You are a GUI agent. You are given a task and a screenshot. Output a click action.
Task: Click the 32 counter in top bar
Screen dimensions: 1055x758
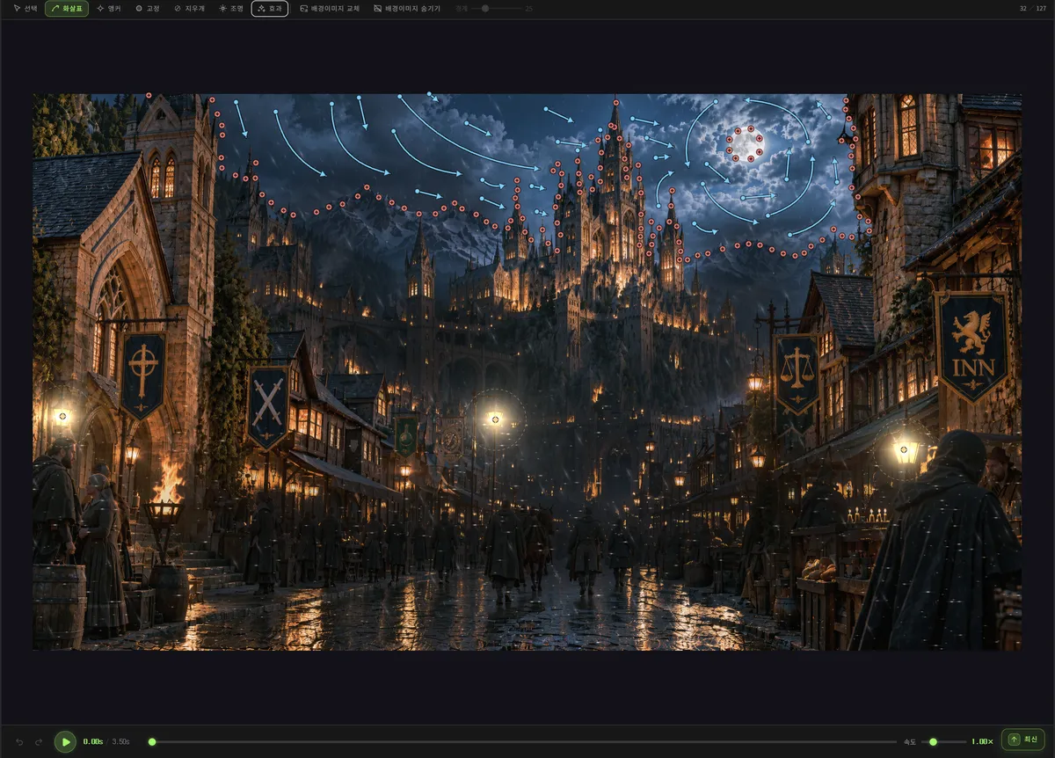click(x=1023, y=9)
